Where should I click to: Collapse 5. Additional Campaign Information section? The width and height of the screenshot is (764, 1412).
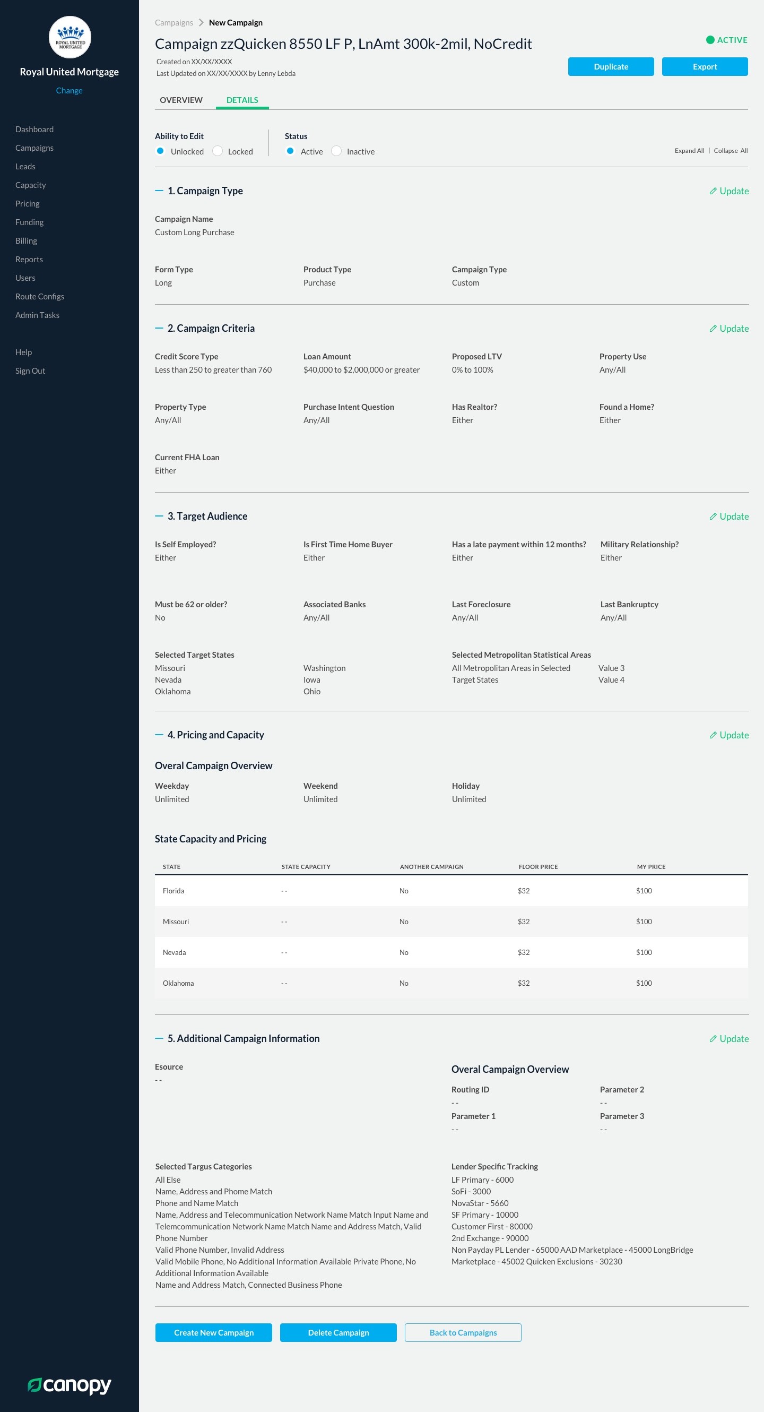(159, 1039)
